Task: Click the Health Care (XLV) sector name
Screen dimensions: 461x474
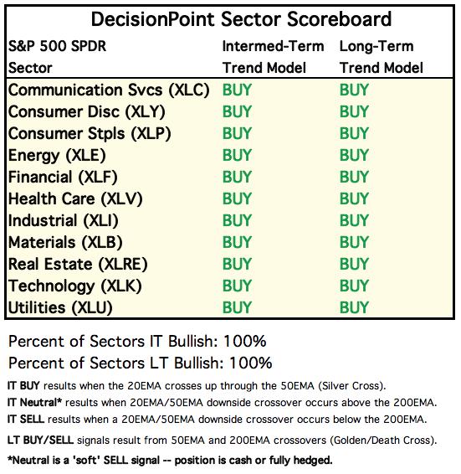Action: (75, 199)
